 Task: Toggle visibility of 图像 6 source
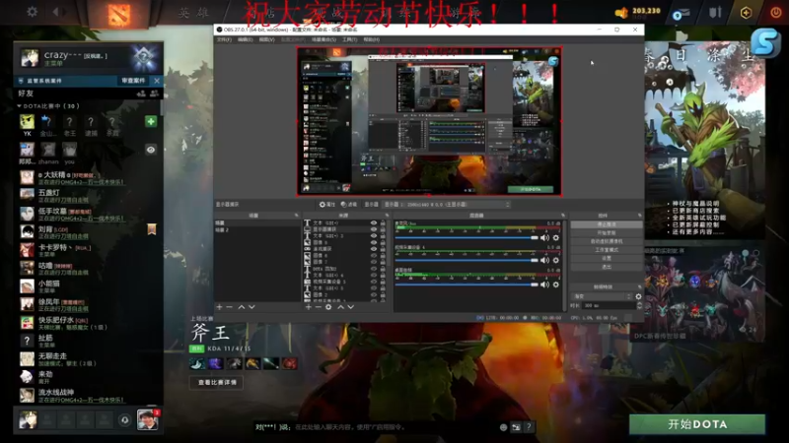(374, 255)
